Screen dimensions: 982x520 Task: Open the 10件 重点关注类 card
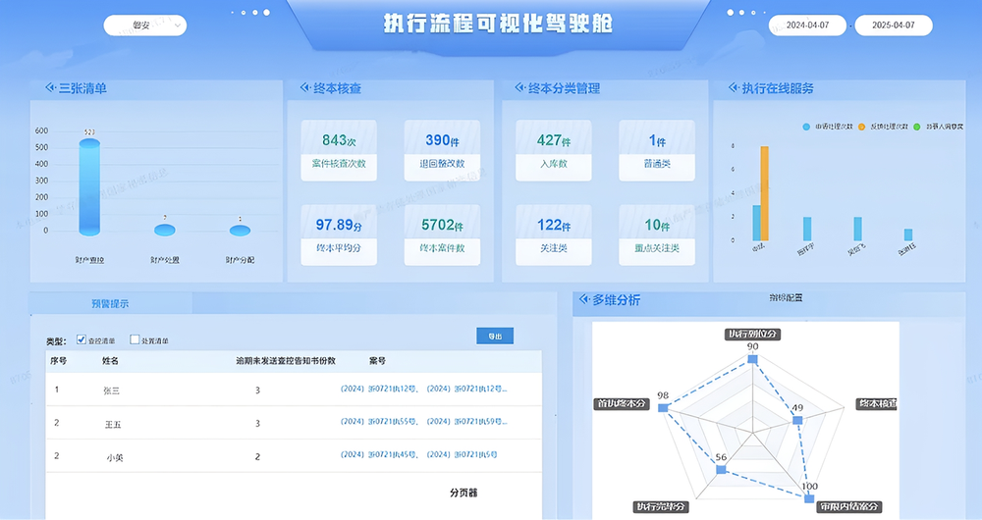click(657, 234)
